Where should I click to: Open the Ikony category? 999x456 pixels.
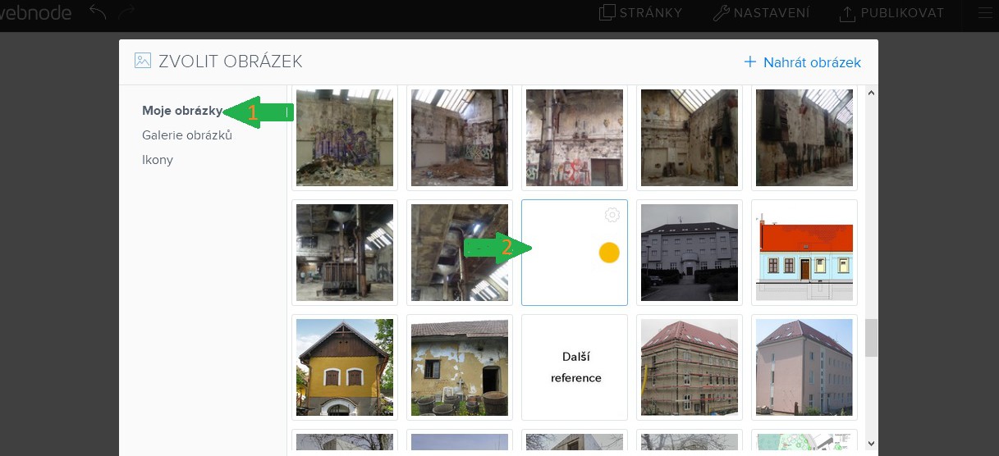pos(158,160)
